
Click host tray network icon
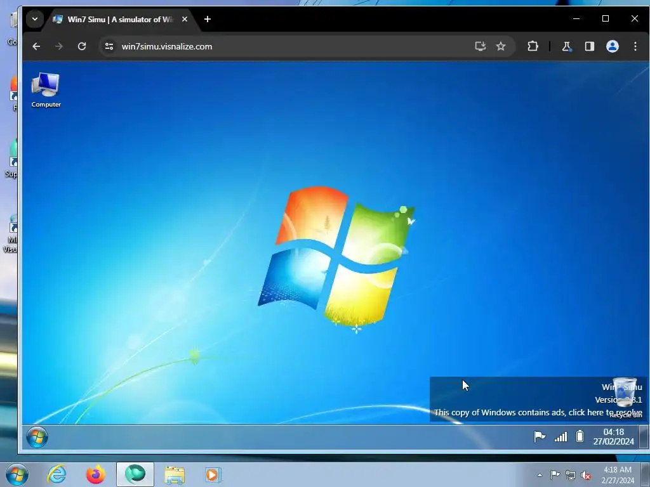[571, 475]
